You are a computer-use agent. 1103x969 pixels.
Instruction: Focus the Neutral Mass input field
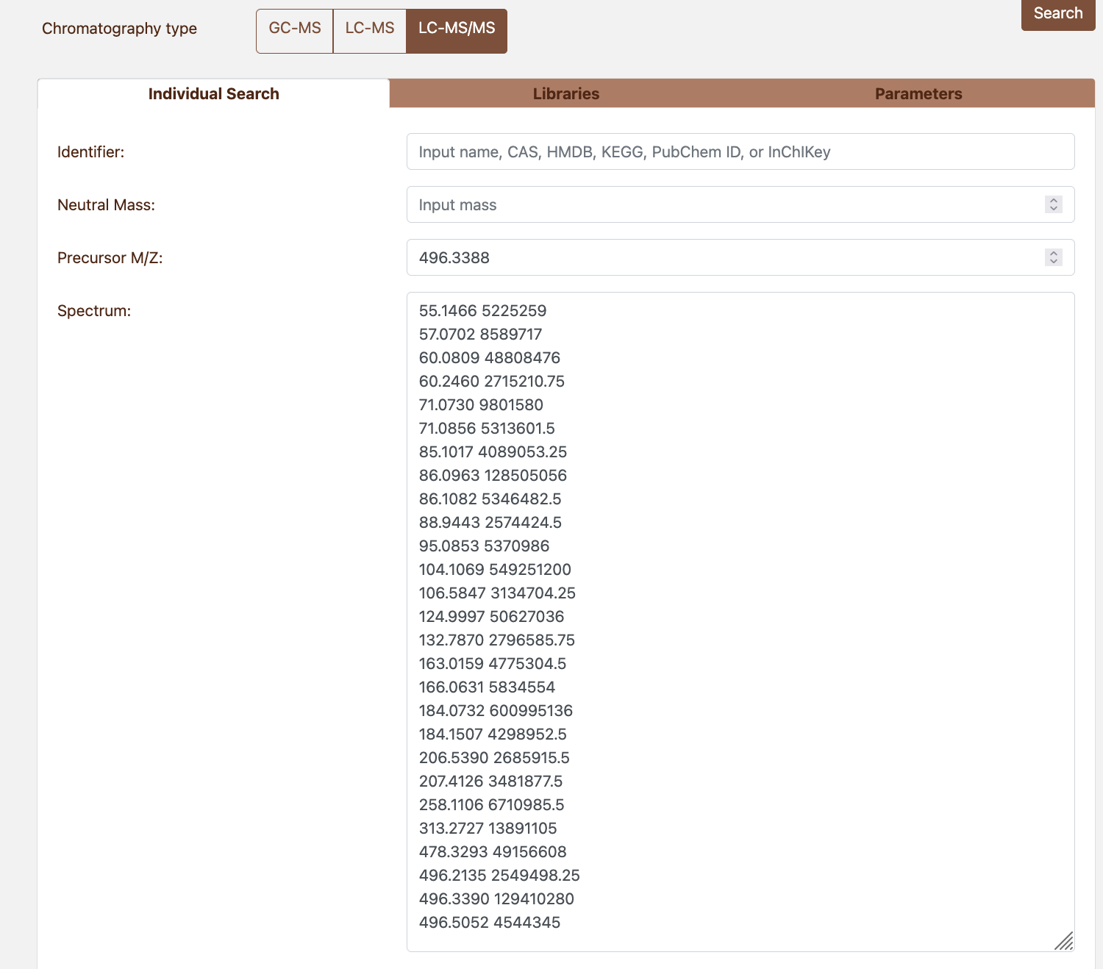pos(728,204)
